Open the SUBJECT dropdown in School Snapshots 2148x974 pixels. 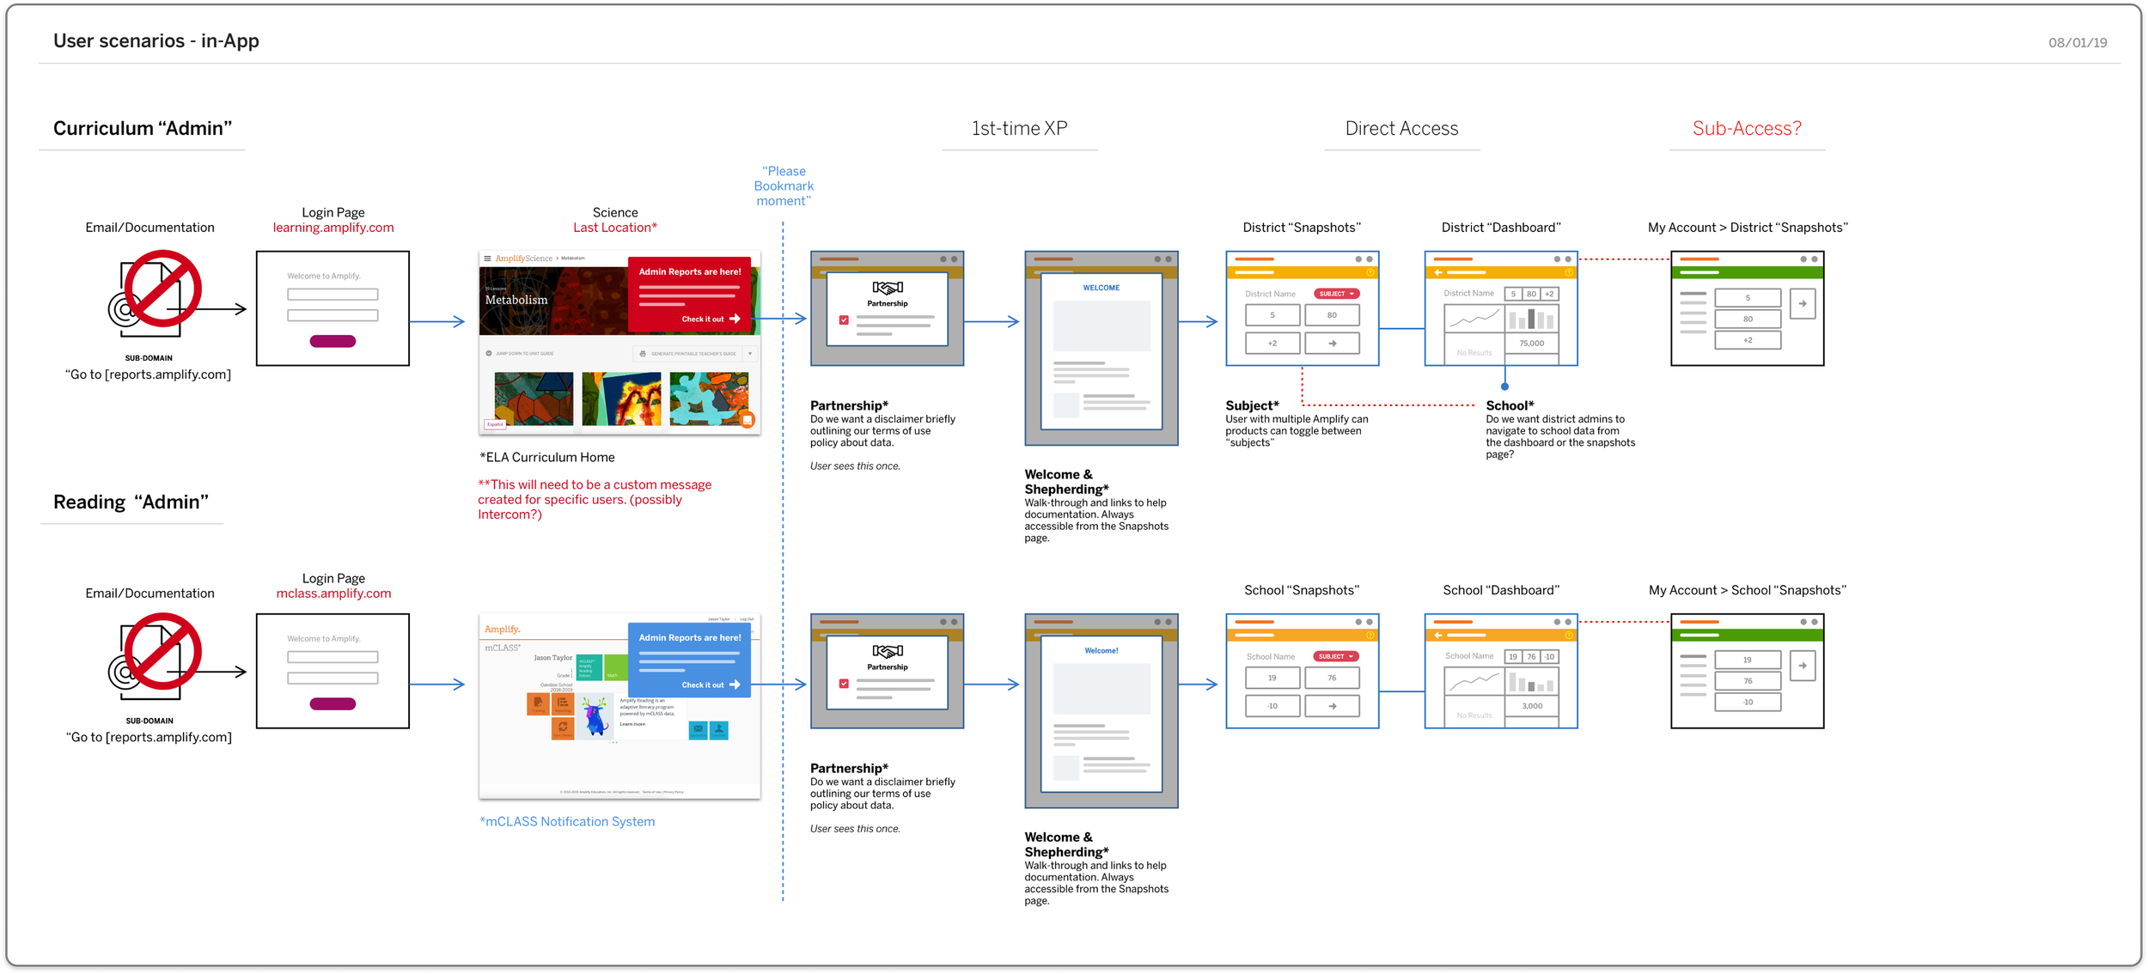click(x=1336, y=656)
